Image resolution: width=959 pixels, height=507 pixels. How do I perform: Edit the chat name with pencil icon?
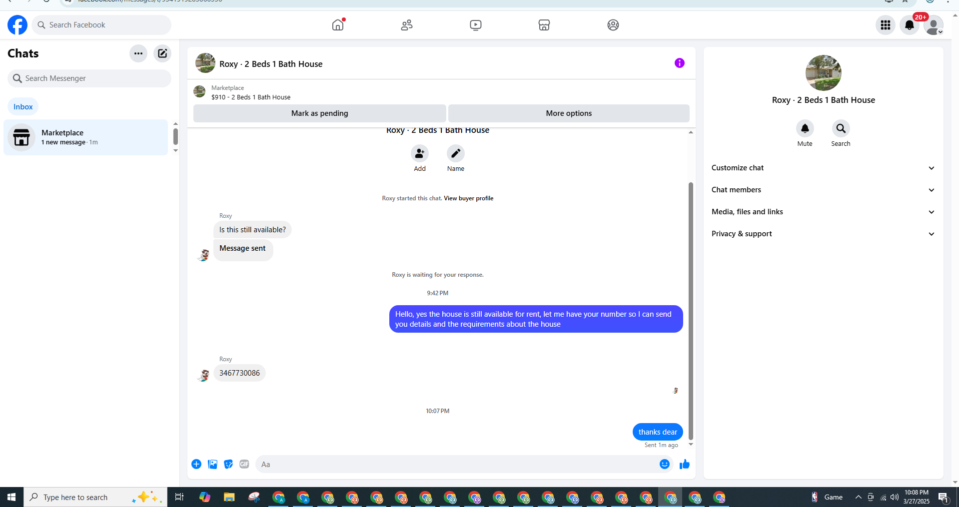[x=456, y=153]
